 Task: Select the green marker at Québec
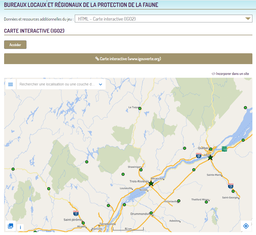point(211,149)
